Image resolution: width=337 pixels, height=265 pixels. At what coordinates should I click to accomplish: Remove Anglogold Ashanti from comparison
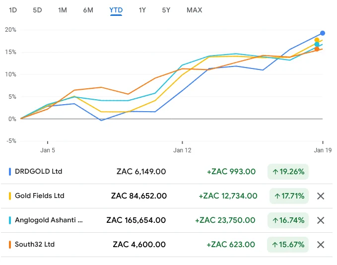[x=321, y=220]
